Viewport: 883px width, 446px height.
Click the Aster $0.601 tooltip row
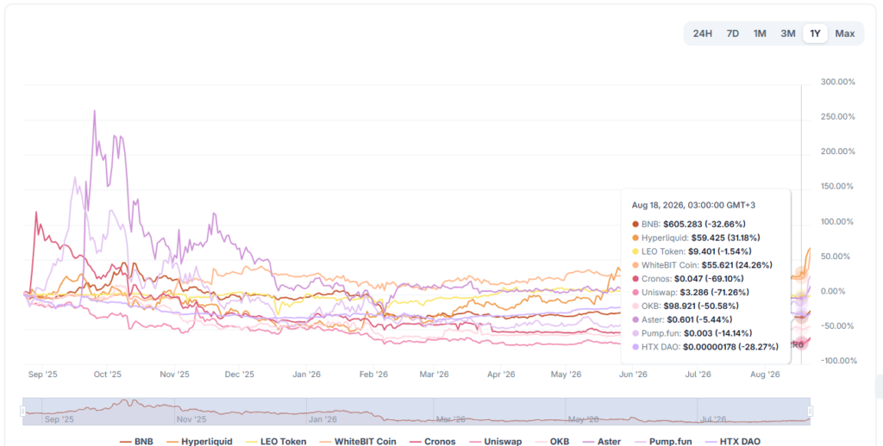(684, 319)
